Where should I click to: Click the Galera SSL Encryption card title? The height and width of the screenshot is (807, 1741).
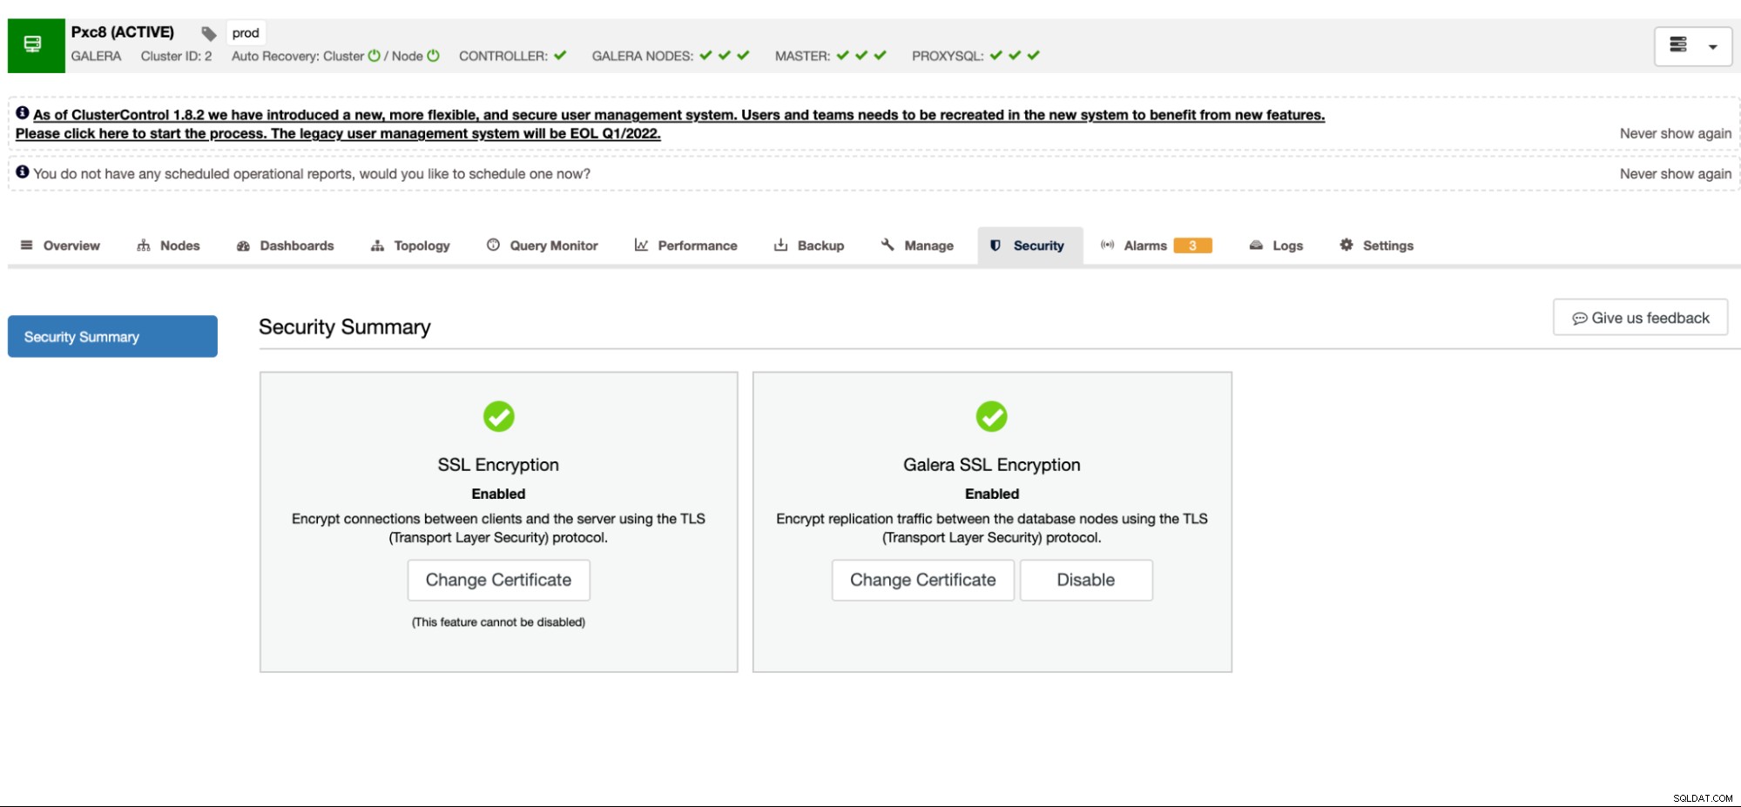click(x=992, y=465)
